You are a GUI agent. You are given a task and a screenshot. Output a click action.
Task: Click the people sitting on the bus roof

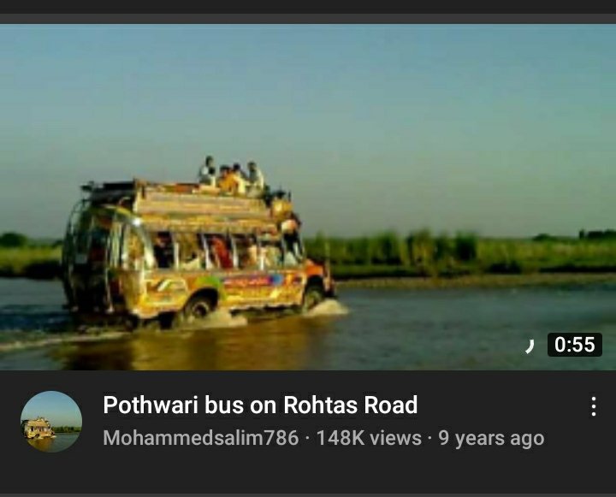tap(232, 177)
